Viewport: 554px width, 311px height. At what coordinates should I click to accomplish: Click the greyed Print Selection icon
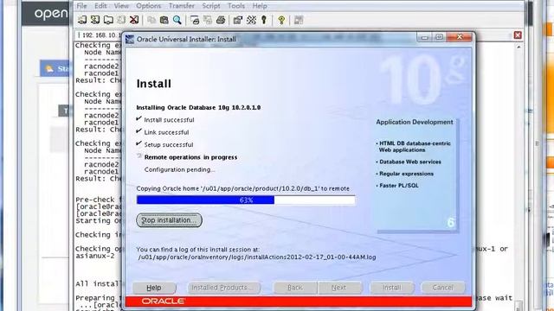coord(208,20)
